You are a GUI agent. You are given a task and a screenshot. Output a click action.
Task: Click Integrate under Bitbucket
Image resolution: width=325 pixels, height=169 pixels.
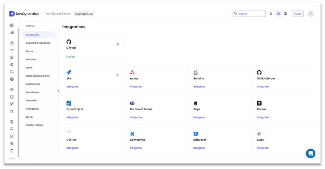199,148
